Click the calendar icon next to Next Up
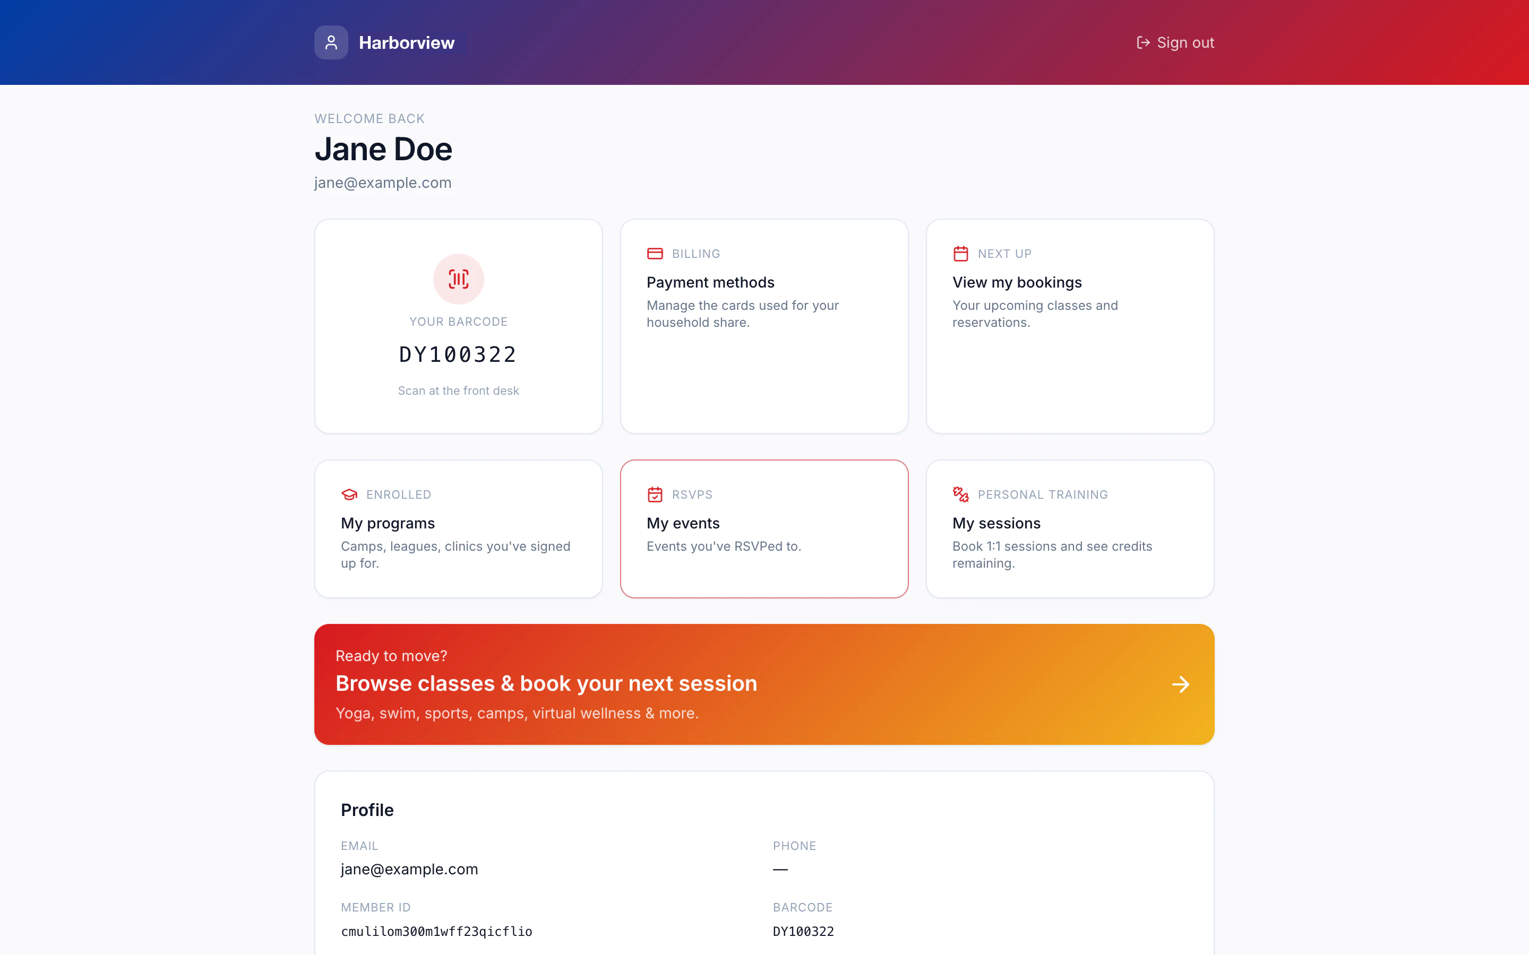 [960, 254]
